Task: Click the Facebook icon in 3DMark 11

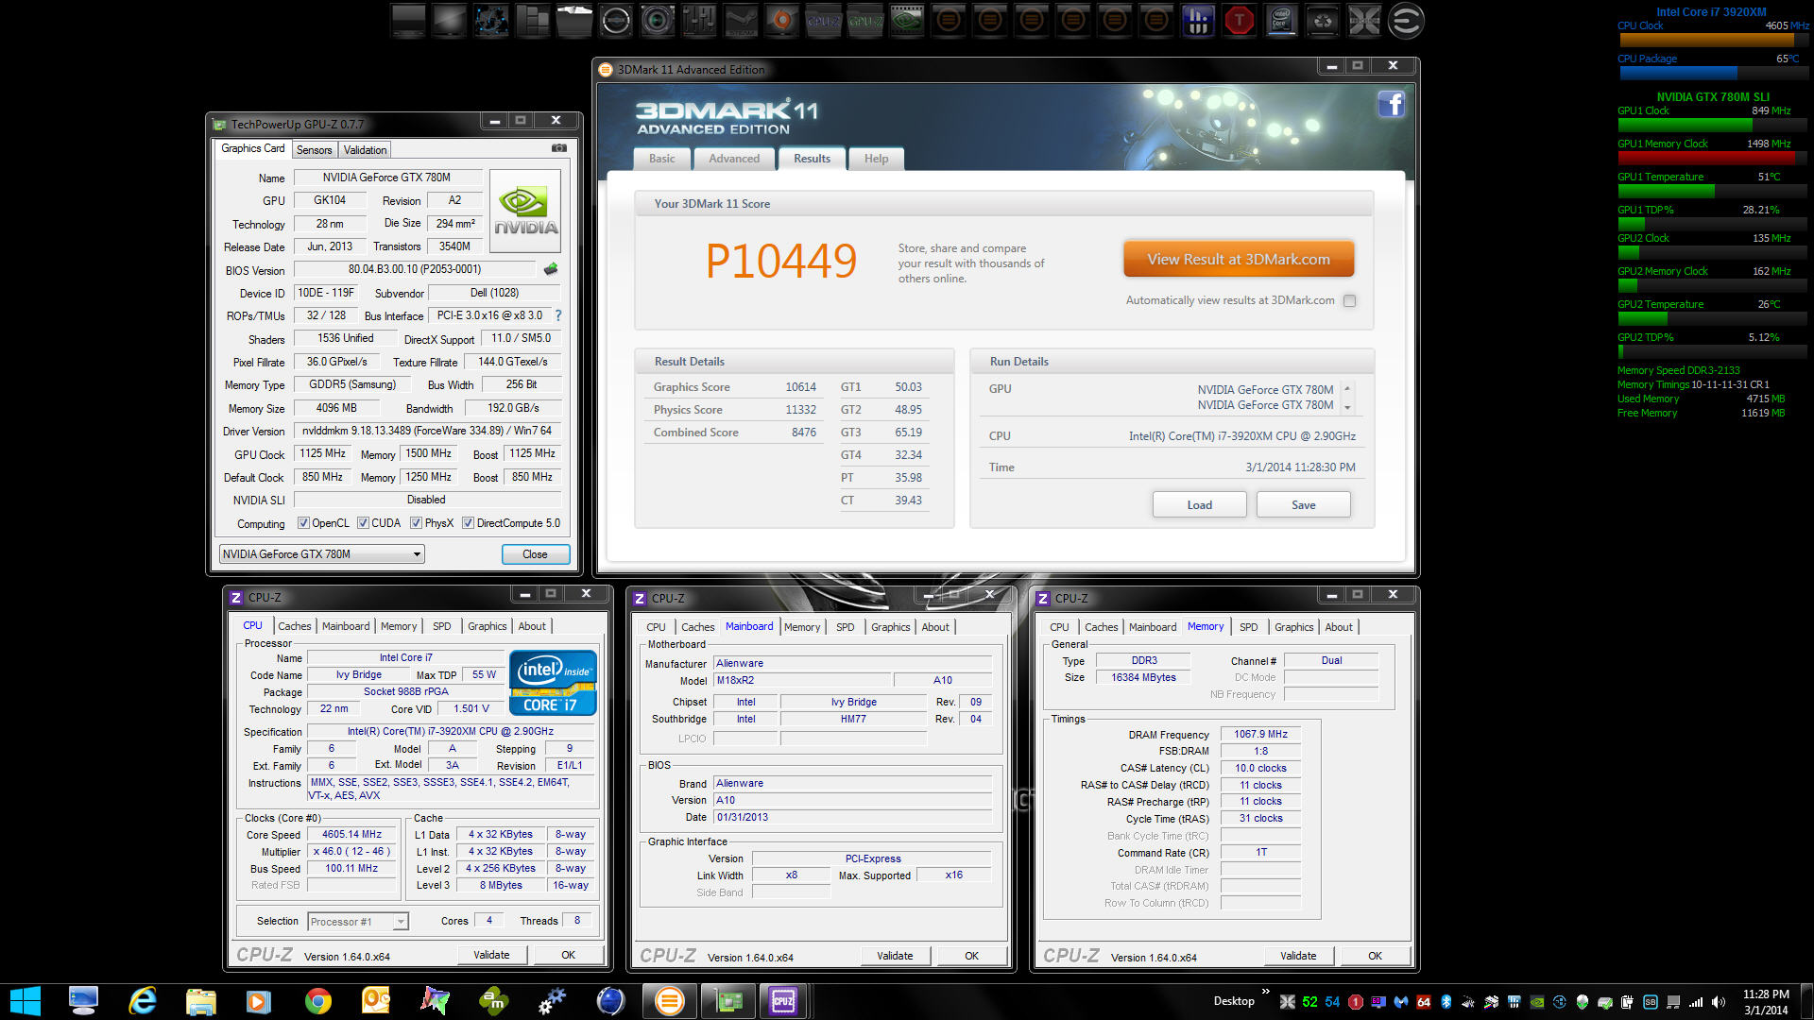Action: pos(1391,104)
